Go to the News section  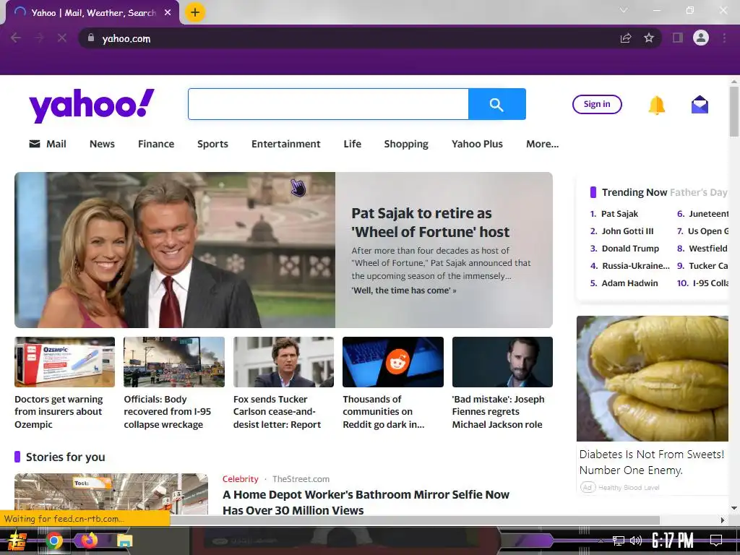(102, 144)
